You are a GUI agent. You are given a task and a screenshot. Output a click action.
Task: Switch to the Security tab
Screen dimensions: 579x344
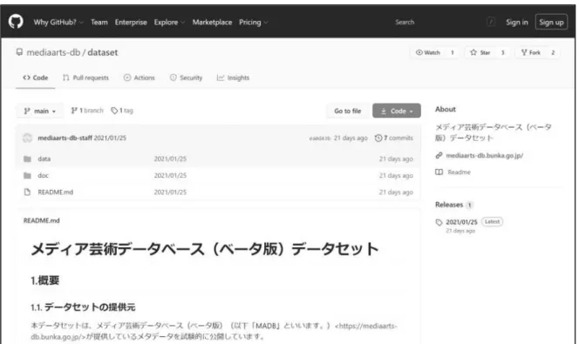186,78
